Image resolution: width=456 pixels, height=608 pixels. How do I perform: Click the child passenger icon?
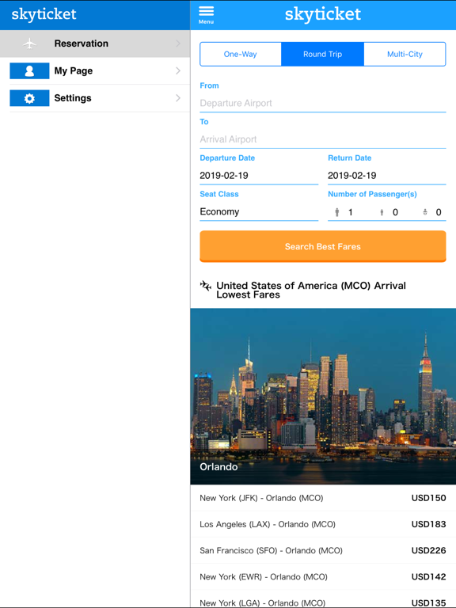[x=382, y=212]
